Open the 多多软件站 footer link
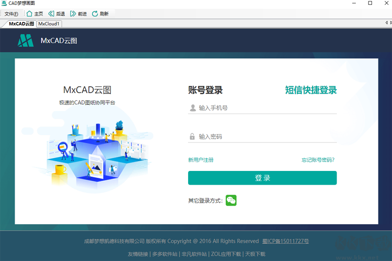Viewport: 392px width, 261px height. pyautogui.click(x=165, y=254)
